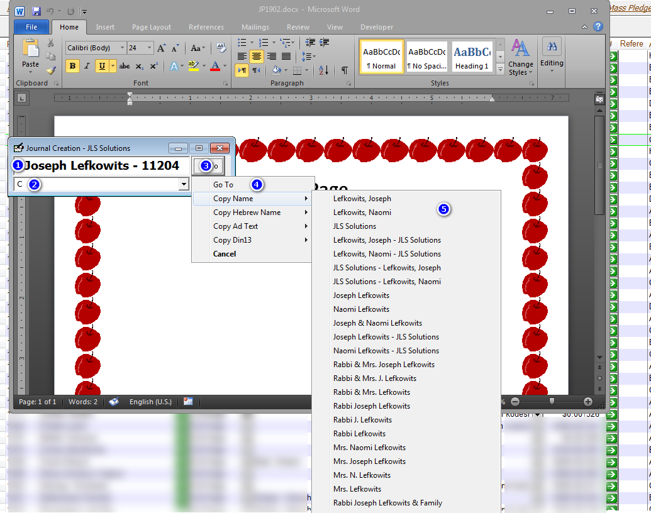Click the Subscript icon
The image size is (651, 513).
[x=140, y=66]
